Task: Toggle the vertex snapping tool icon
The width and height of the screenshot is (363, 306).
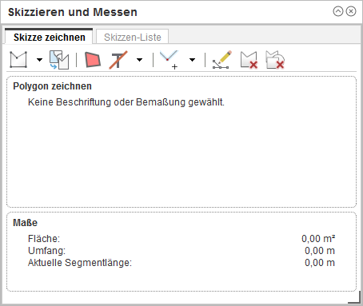Action: pyautogui.click(x=169, y=60)
